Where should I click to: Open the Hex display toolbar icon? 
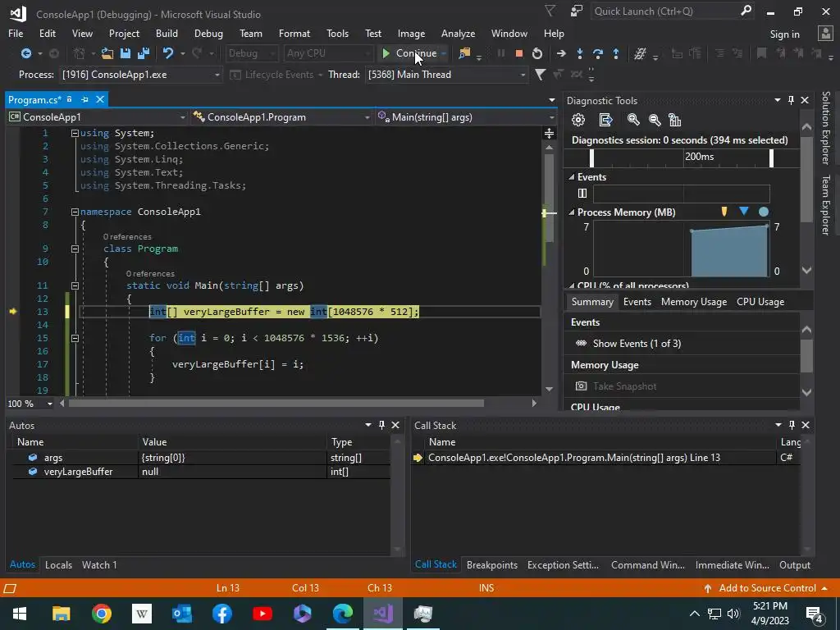coord(640,53)
